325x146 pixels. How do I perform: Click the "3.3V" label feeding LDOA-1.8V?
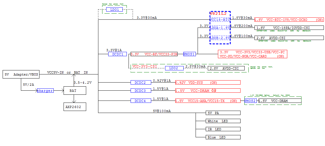coord(204,26)
